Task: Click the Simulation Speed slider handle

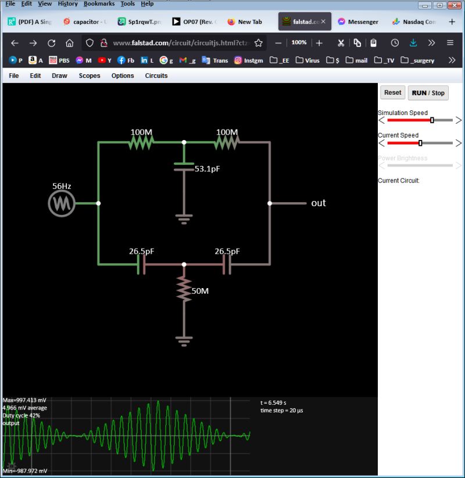Action: [x=432, y=120]
